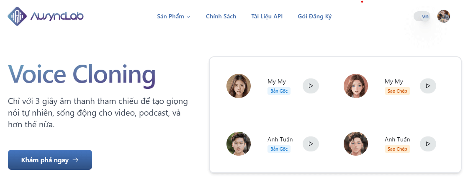Click the Khám phá ngay button
The image size is (468, 184).
[x=50, y=160]
